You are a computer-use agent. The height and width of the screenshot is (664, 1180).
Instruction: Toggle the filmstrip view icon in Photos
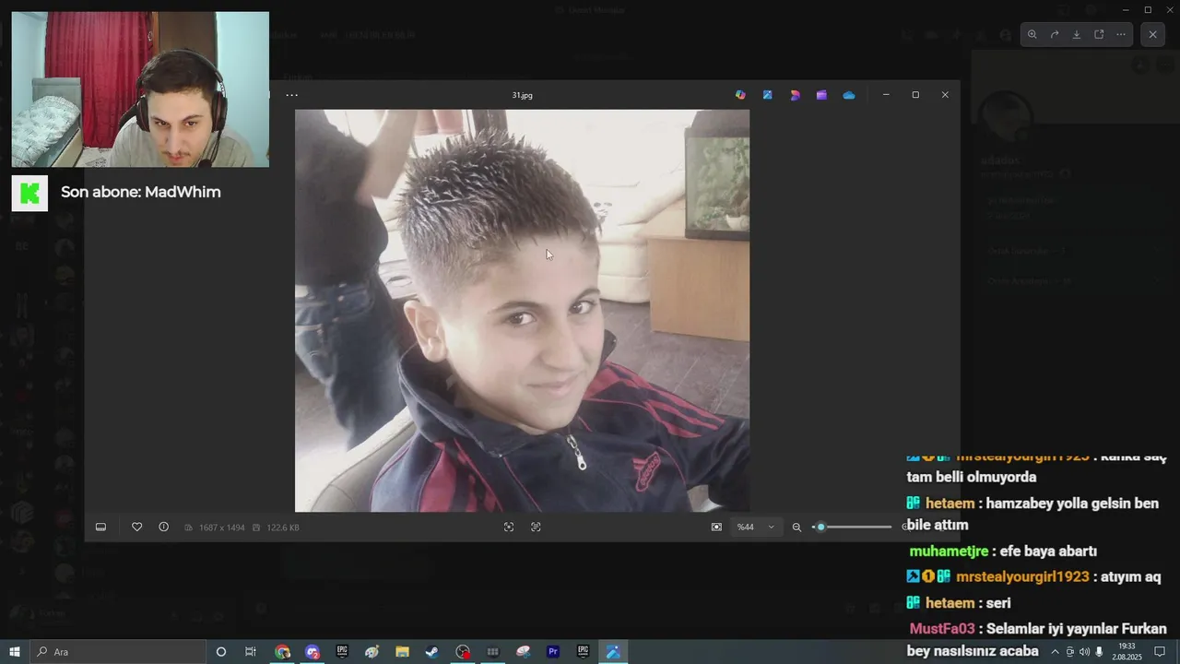100,527
